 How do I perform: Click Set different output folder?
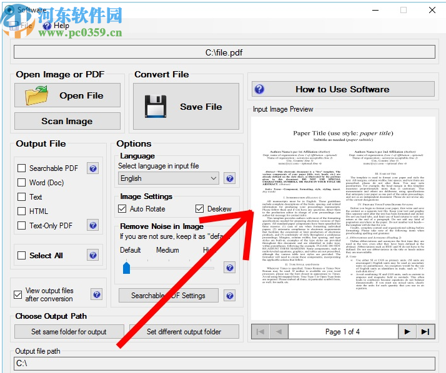(x=184, y=332)
